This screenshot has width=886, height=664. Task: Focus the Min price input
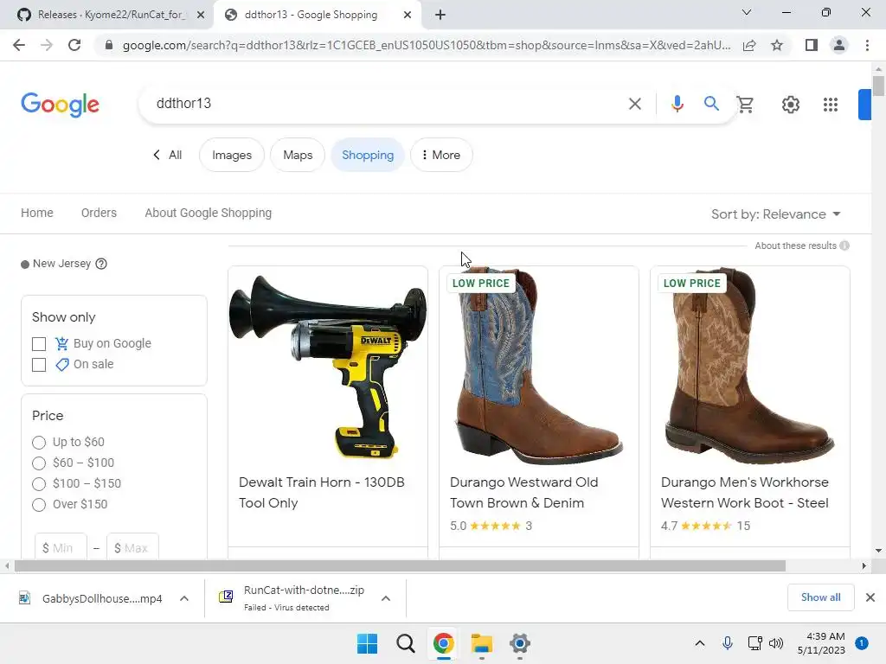(x=61, y=547)
